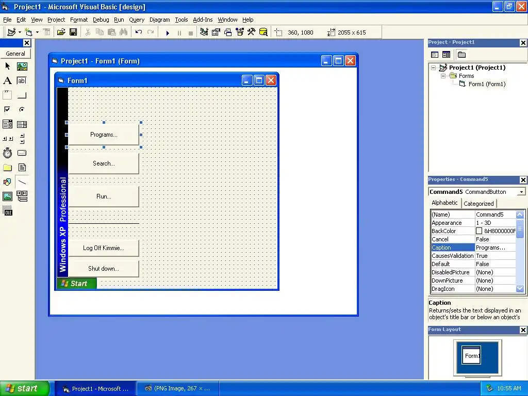Image resolution: width=528 pixels, height=396 pixels.
Task: Select Form1 (Form1) in project tree
Action: 487,84
